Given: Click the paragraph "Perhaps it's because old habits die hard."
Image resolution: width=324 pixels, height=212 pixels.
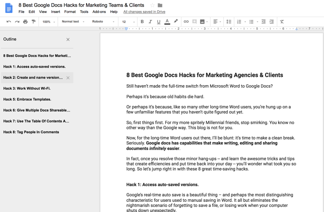Looking at the screenshot, I should click(165, 96).
